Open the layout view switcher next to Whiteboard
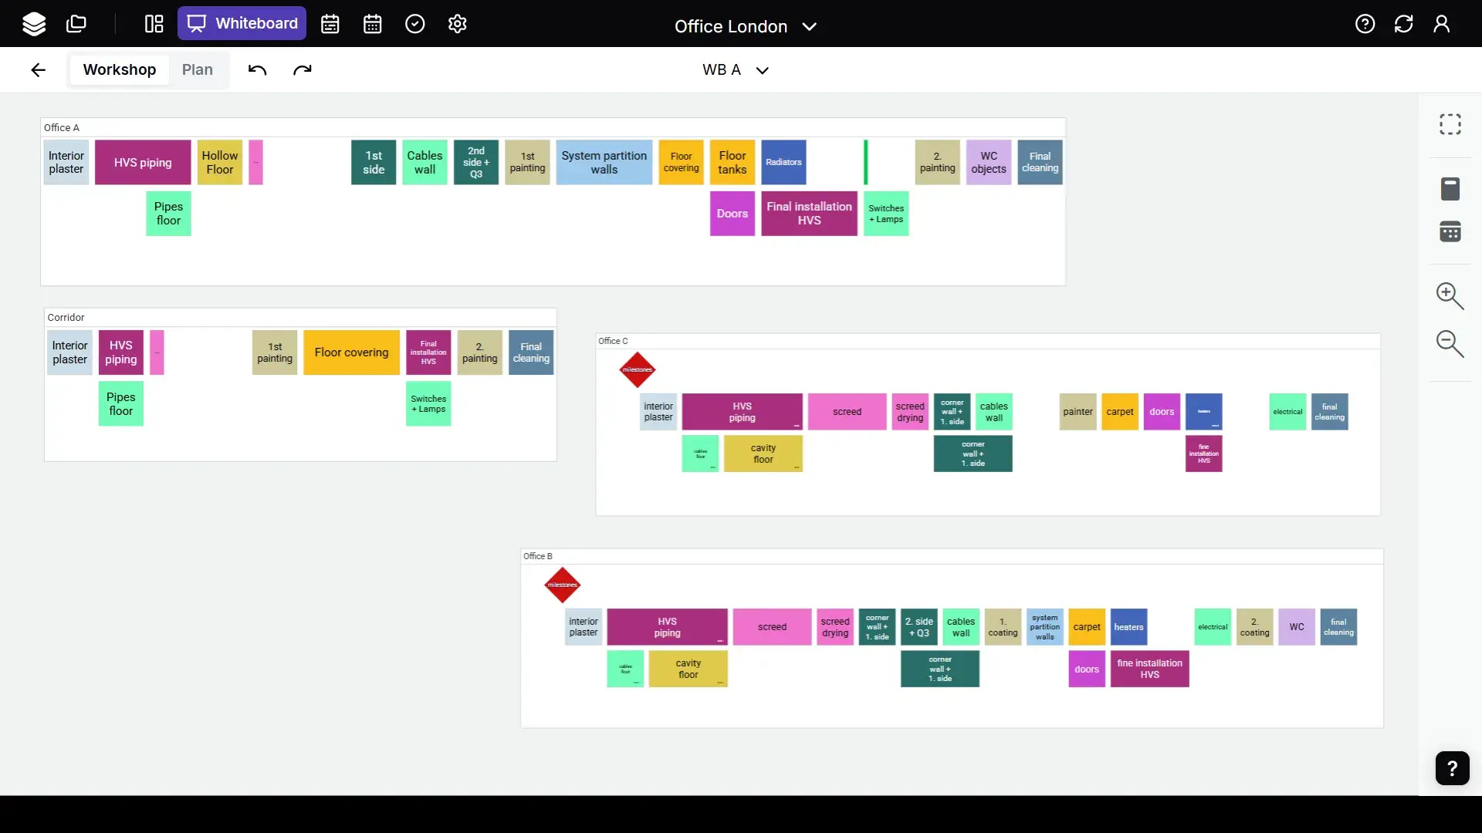The height and width of the screenshot is (833, 1482). 154,24
